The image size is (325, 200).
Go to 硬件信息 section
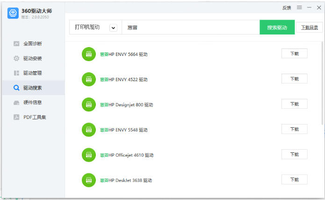[x=33, y=103]
